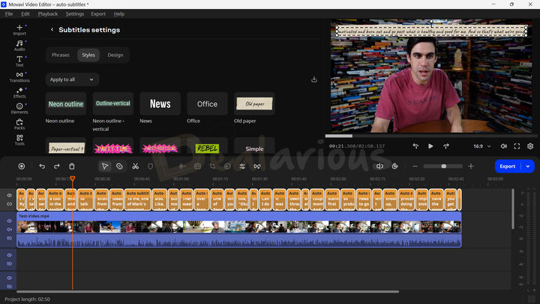540x304 pixels.
Task: Toggle visibility of the subtitle track
Action: 10,195
